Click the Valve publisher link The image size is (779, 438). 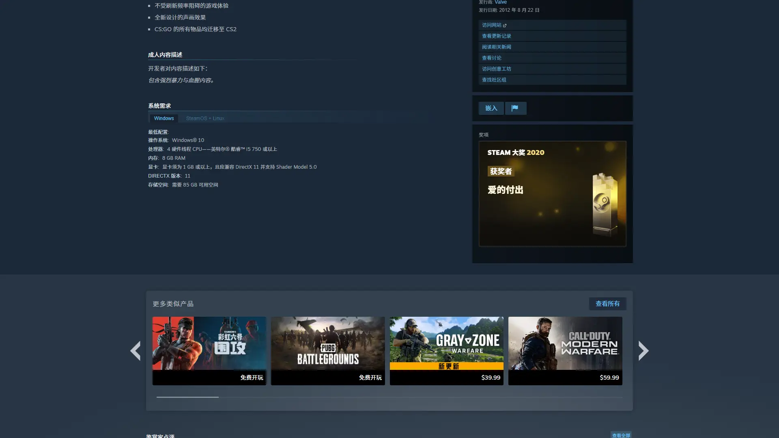[501, 2]
